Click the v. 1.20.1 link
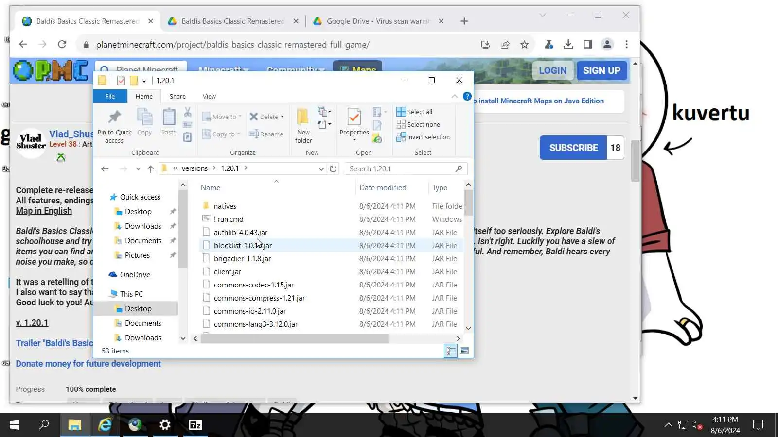This screenshot has height=437, width=778. pos(32,323)
